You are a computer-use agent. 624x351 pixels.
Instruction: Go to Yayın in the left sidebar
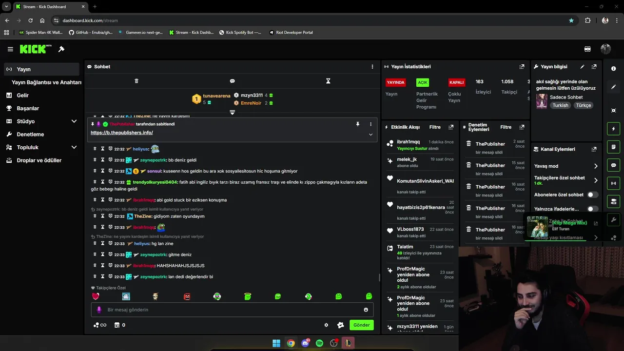[x=41, y=69]
